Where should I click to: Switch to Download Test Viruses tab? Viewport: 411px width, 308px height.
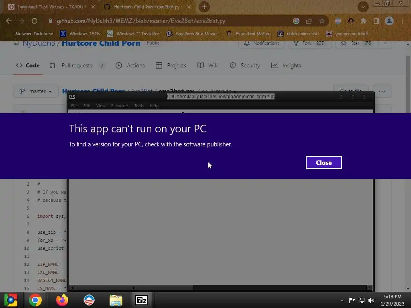pos(51,7)
